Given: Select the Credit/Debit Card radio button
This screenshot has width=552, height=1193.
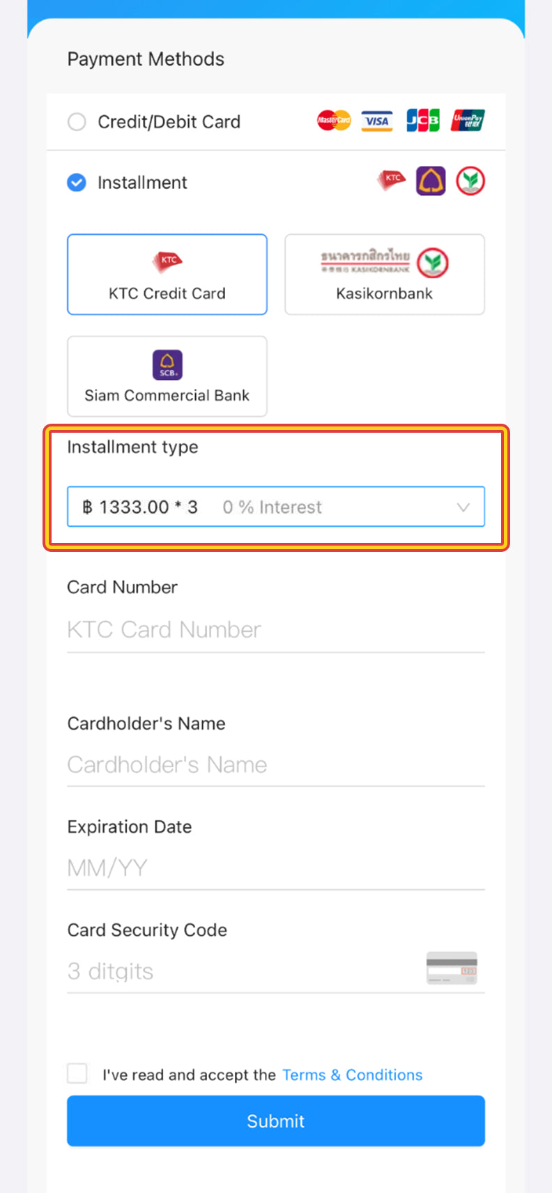Looking at the screenshot, I should point(77,122).
